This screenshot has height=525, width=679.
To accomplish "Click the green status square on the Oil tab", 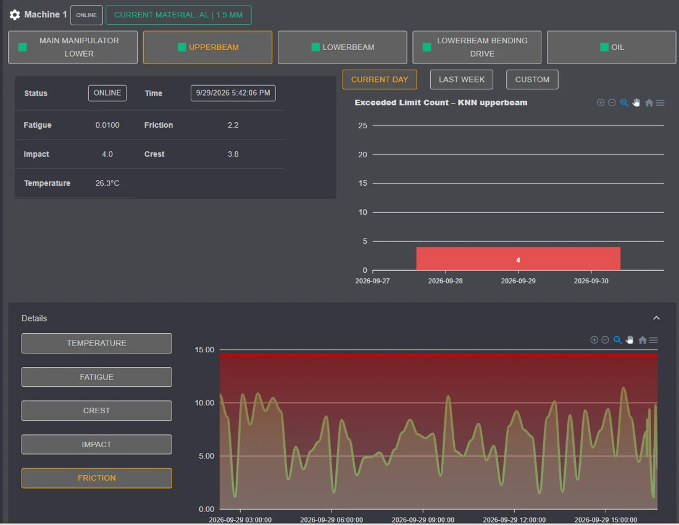I will click(x=604, y=47).
